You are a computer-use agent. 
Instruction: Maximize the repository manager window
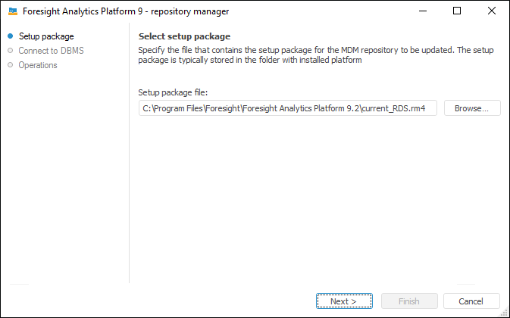pyautogui.click(x=457, y=11)
